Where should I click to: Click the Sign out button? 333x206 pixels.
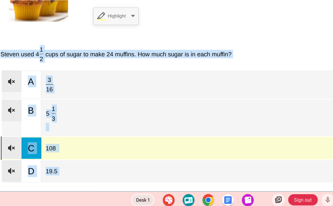(x=303, y=200)
